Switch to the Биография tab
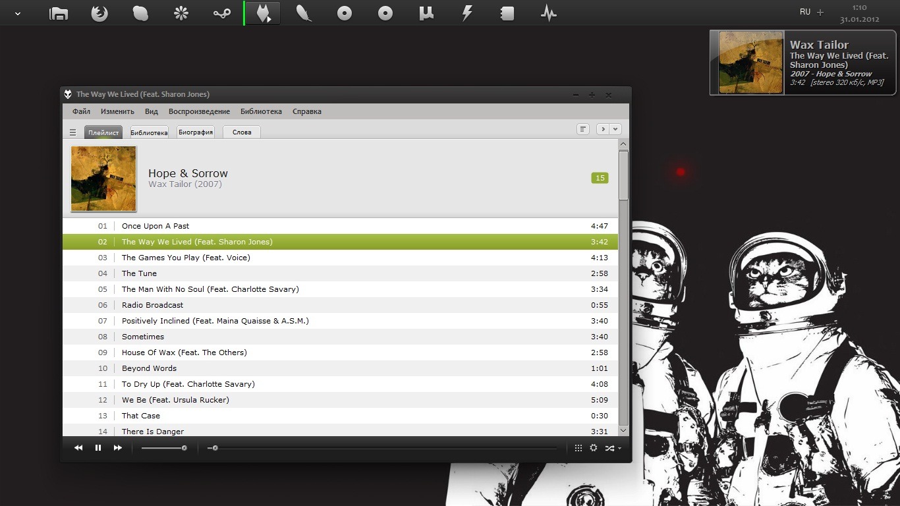 click(x=196, y=132)
